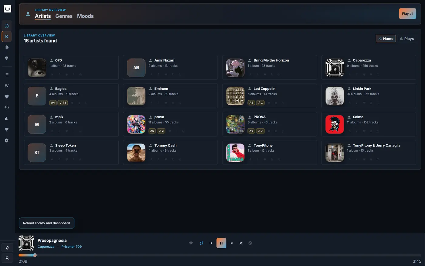This screenshot has width=425, height=266.
Task: Skip to the next track
Action: 232,243
